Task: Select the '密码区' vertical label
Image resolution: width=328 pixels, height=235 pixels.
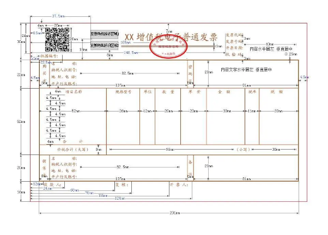Action: [190, 73]
